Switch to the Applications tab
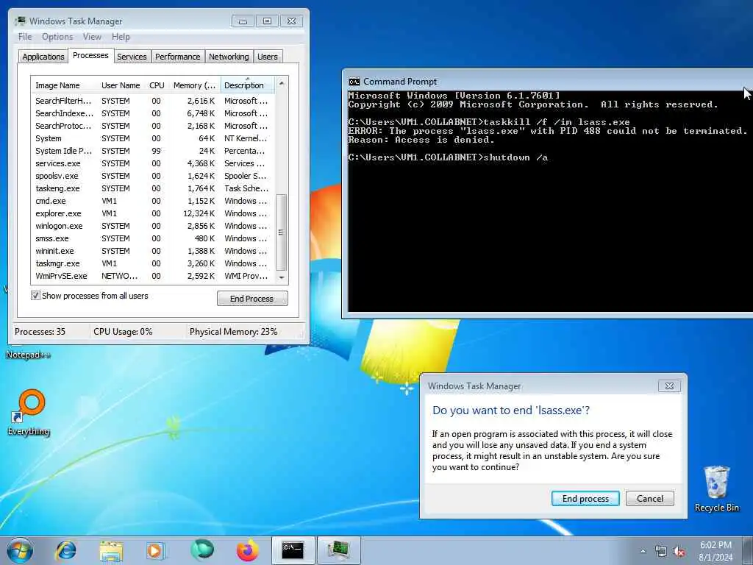 (43, 57)
